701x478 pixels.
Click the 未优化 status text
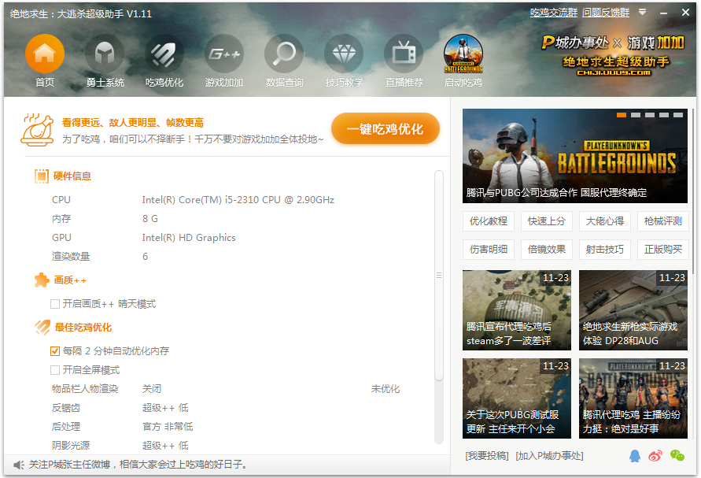(386, 389)
